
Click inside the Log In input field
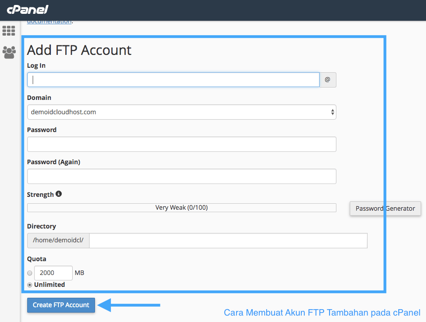pyautogui.click(x=173, y=80)
